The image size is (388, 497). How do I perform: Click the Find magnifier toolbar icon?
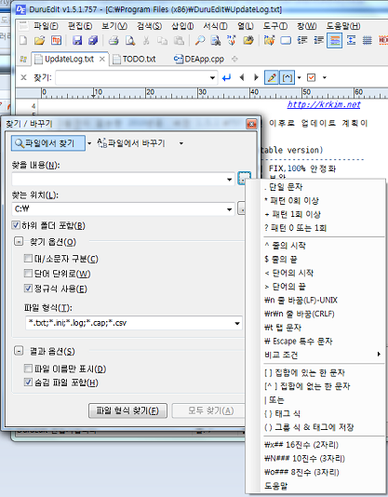click(200, 41)
